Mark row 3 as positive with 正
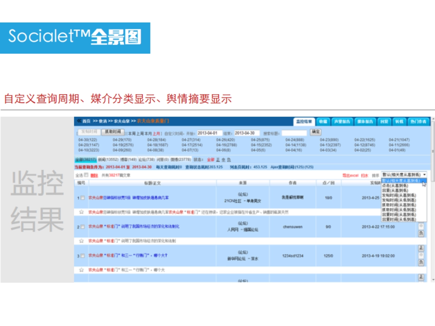The image size is (435, 326). pos(421,248)
